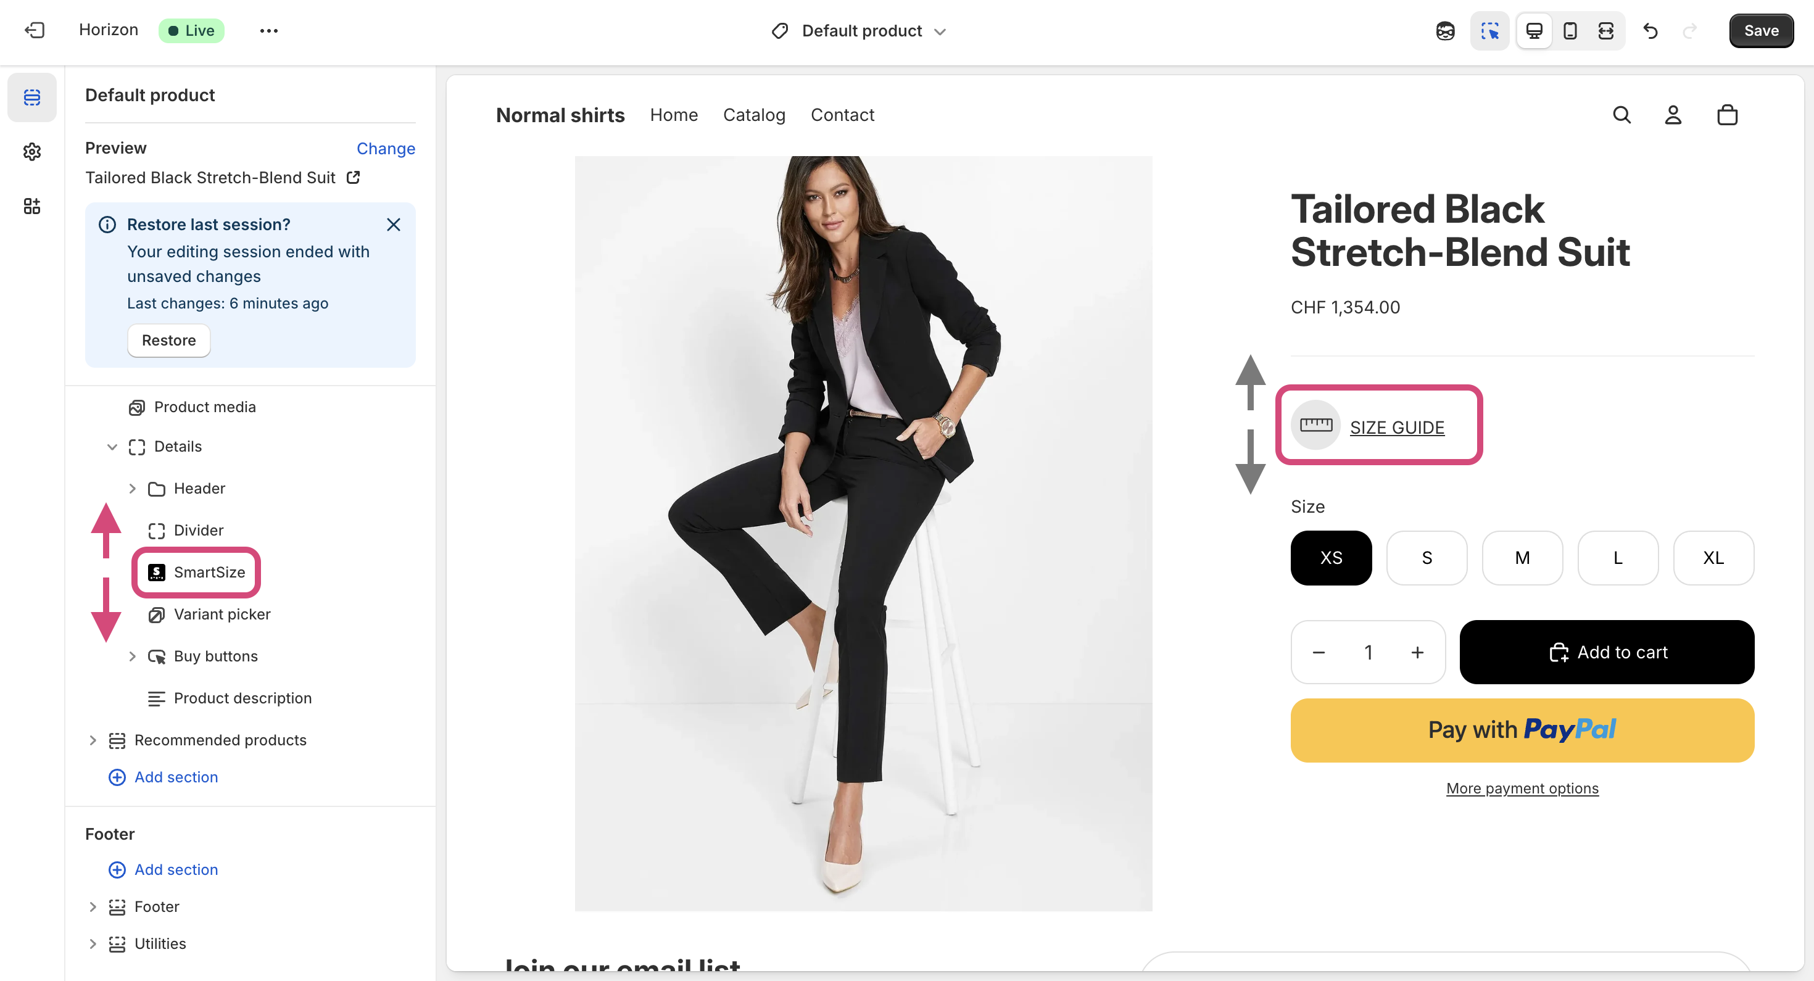1814x981 pixels.
Task: Collapse the Details block group
Action: [112, 447]
